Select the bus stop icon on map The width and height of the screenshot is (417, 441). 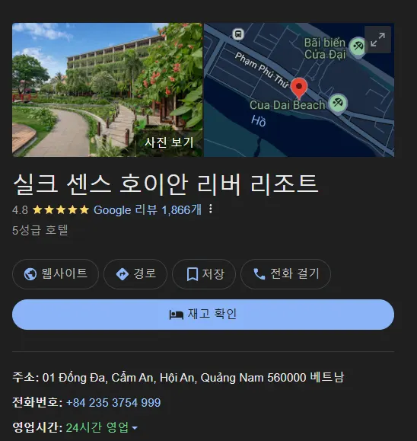pyautogui.click(x=238, y=34)
